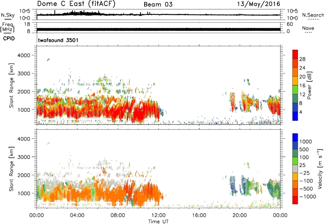Viewport: 324px width, 224px height.
Task: Click the '100' label on Velocity scale
Action: (x=305, y=157)
